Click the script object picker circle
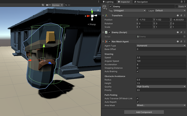187x116 pixels. click(x=184, y=36)
